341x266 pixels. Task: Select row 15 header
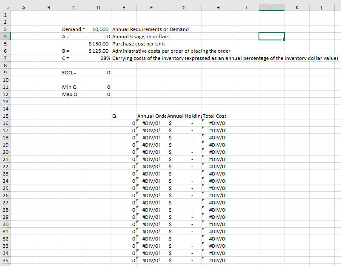point(5,116)
